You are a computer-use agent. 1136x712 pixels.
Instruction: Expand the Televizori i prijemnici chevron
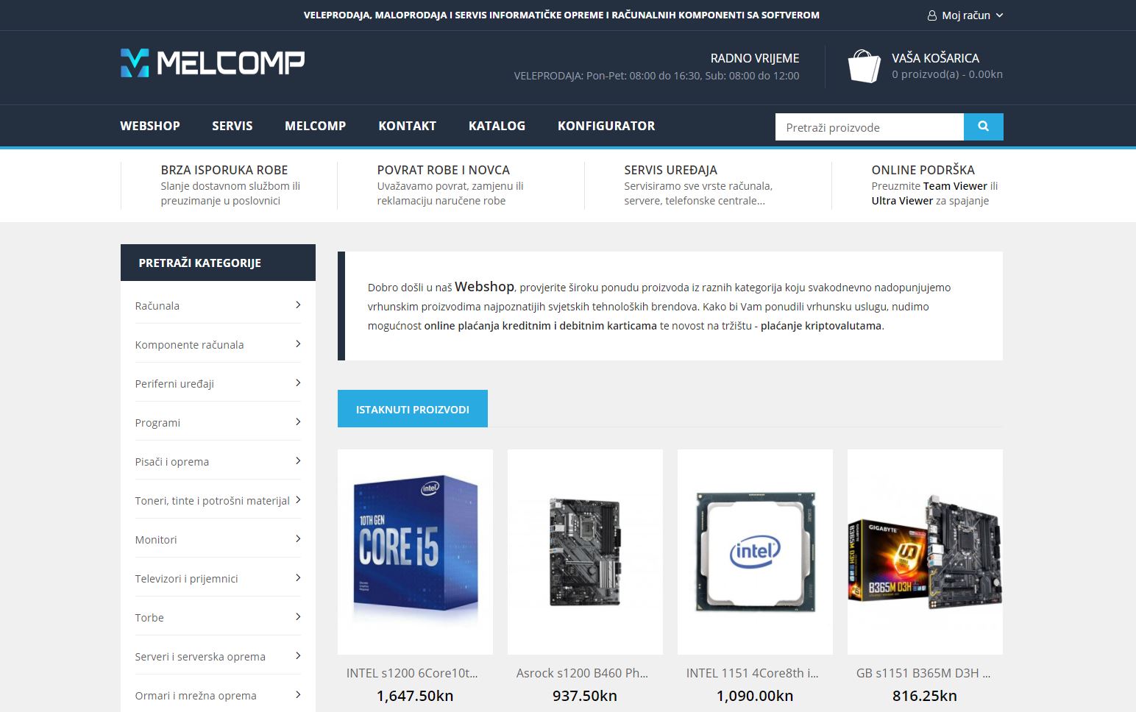298,577
